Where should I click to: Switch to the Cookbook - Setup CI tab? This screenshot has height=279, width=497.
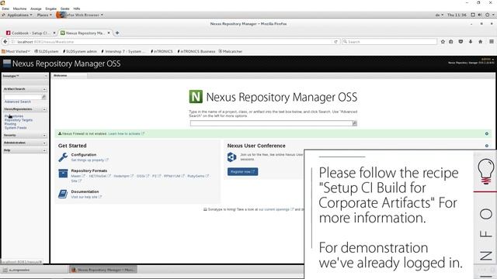click(30, 33)
